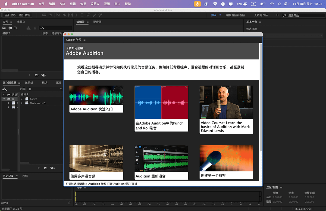
Task: Click the 状态 column header
Action: pyautogui.click(x=45, y=33)
